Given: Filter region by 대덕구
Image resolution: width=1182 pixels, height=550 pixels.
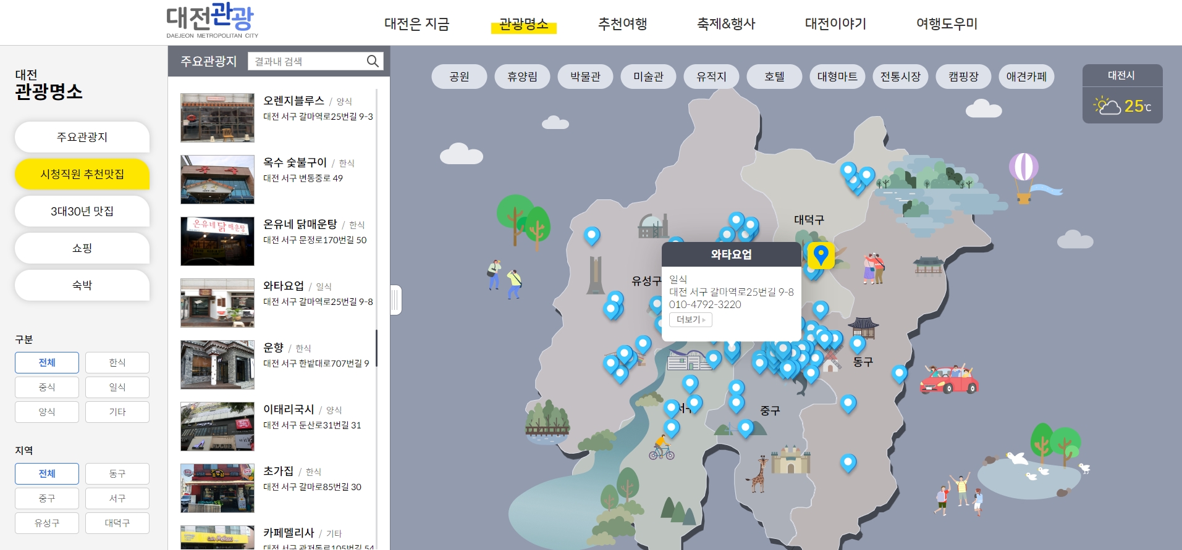Looking at the screenshot, I should (x=117, y=523).
